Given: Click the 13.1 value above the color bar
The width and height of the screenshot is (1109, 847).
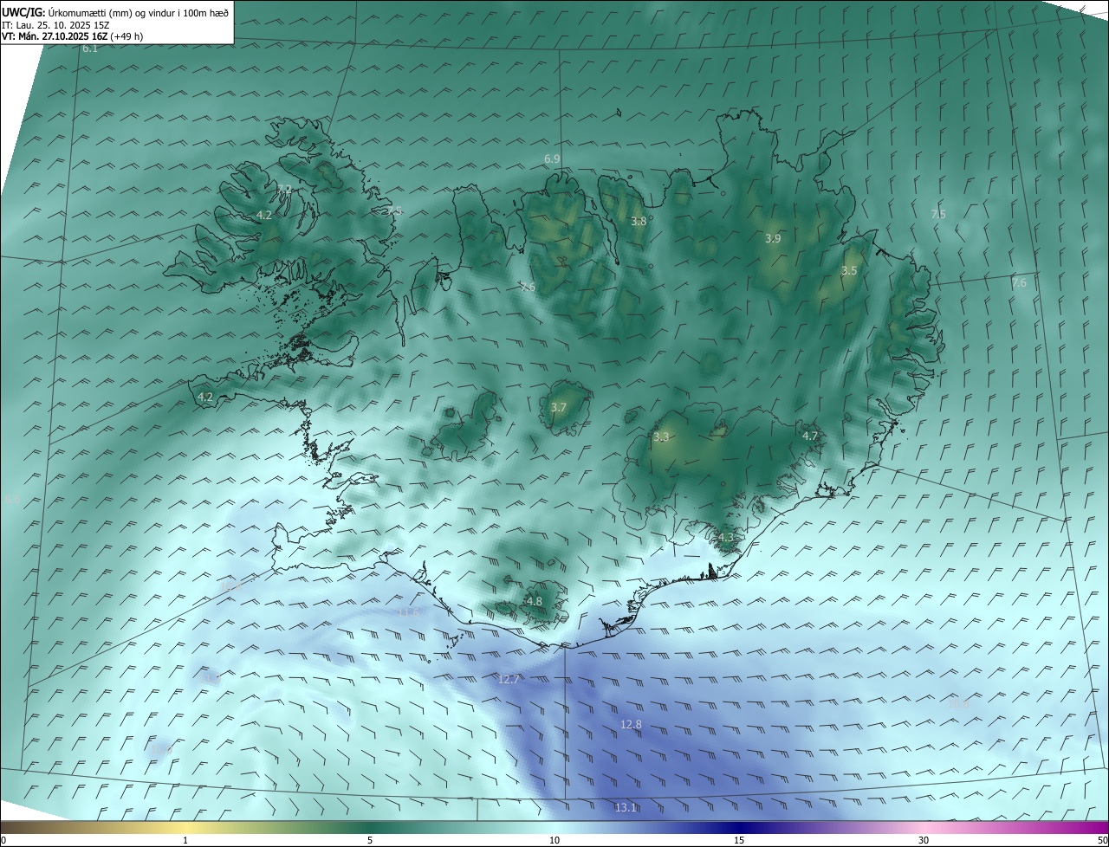Looking at the screenshot, I should (626, 807).
